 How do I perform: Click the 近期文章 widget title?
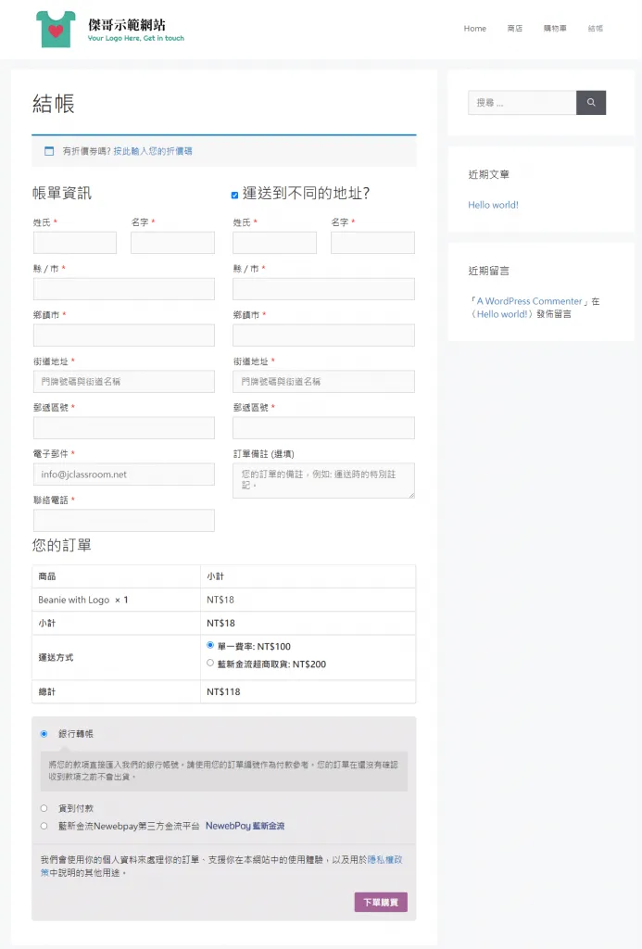click(488, 174)
